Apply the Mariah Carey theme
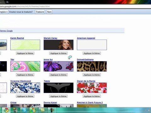This screenshot has height=113, width=151. pyautogui.click(x=59, y=53)
